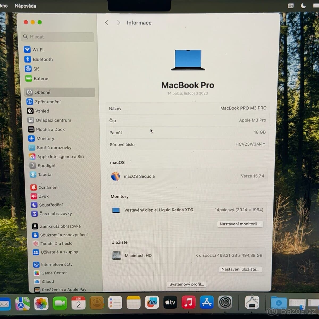Open Freeform from the Dock

tap(152, 303)
